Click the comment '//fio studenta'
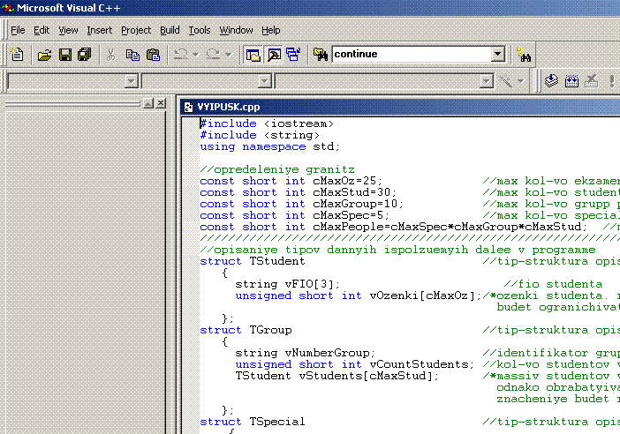The image size is (620, 434). pyautogui.click(x=553, y=284)
